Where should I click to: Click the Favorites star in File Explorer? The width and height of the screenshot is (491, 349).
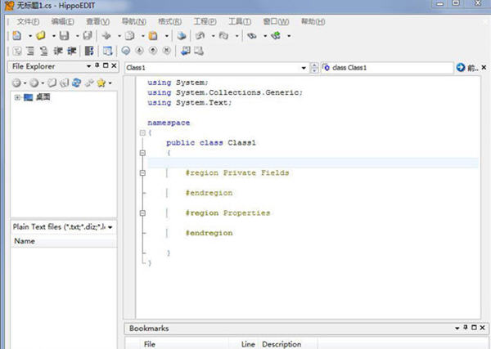tap(101, 83)
